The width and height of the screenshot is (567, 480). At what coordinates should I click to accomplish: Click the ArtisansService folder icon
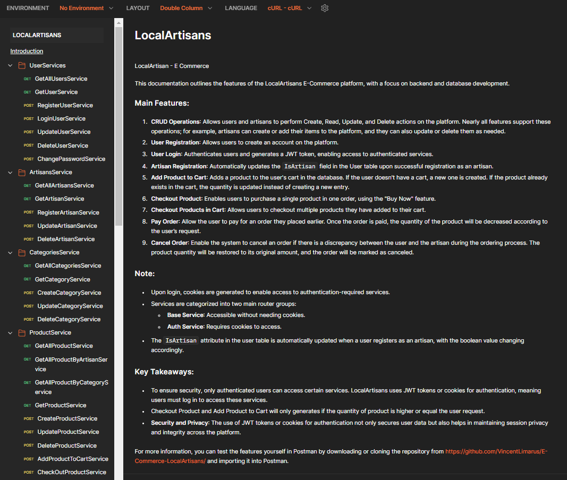(x=22, y=173)
